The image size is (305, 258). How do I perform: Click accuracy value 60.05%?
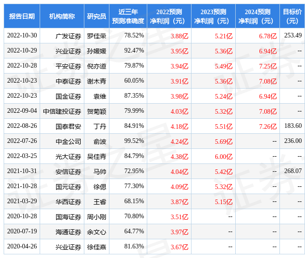(134, 81)
